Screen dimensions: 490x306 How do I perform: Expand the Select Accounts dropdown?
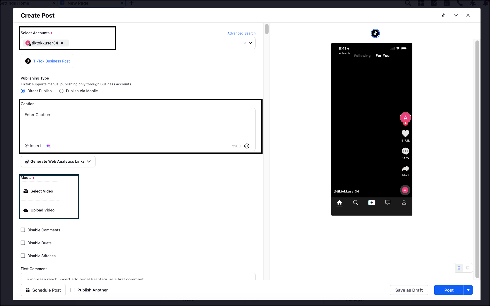(251, 43)
